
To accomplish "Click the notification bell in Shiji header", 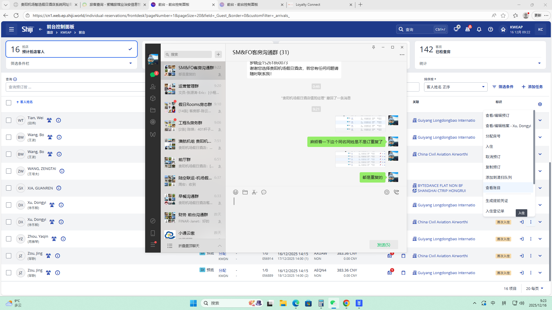I will (479, 29).
